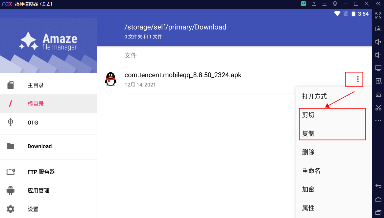Collapse the Nox sidebar double arrow

coord(378,4)
